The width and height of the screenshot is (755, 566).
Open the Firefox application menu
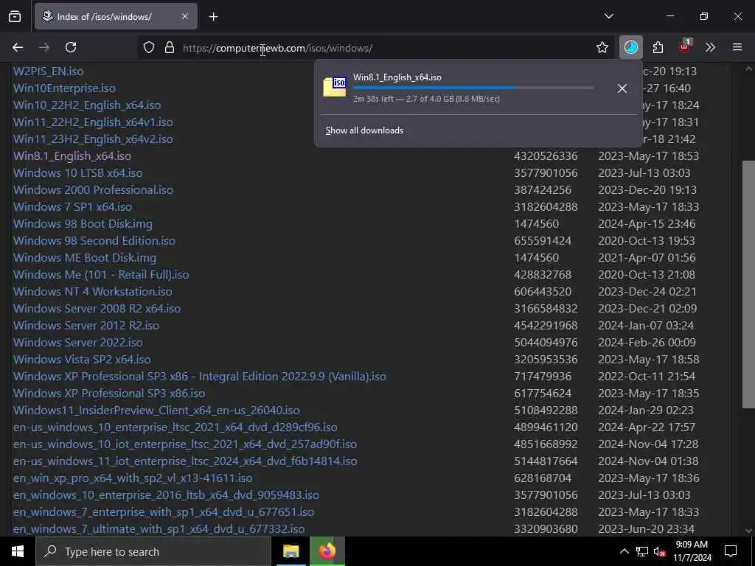pos(737,47)
